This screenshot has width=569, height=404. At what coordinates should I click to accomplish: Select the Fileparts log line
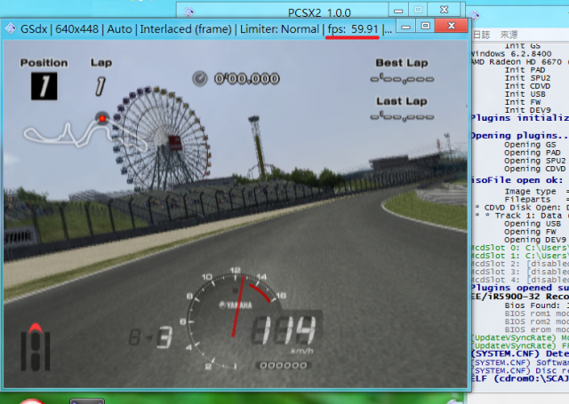[537, 199]
